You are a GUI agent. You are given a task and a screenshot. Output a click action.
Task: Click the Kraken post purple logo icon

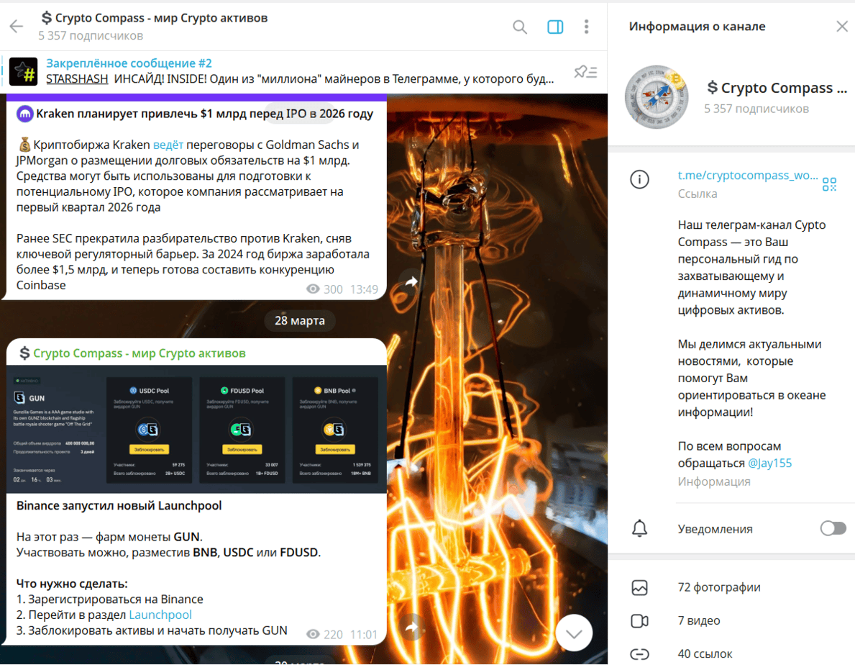pos(24,114)
